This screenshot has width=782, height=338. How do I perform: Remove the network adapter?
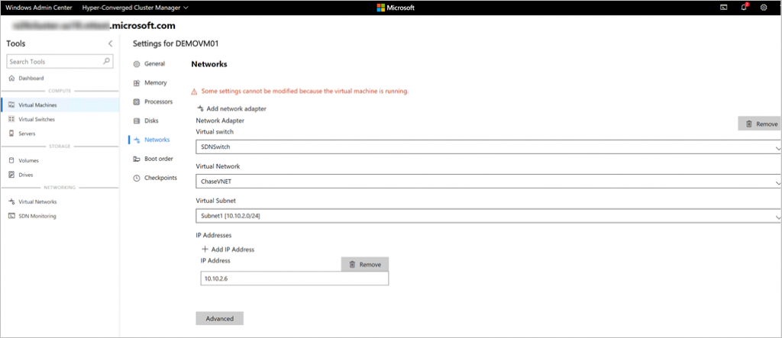tap(760, 124)
